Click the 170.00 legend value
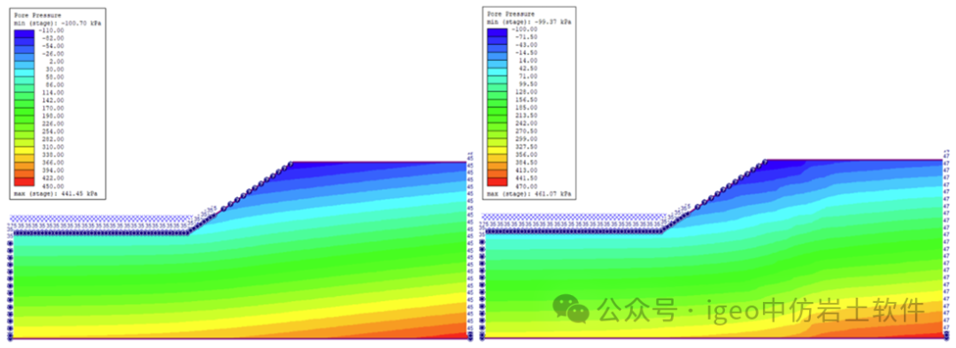This screenshot has height=348, width=956. click(54, 108)
